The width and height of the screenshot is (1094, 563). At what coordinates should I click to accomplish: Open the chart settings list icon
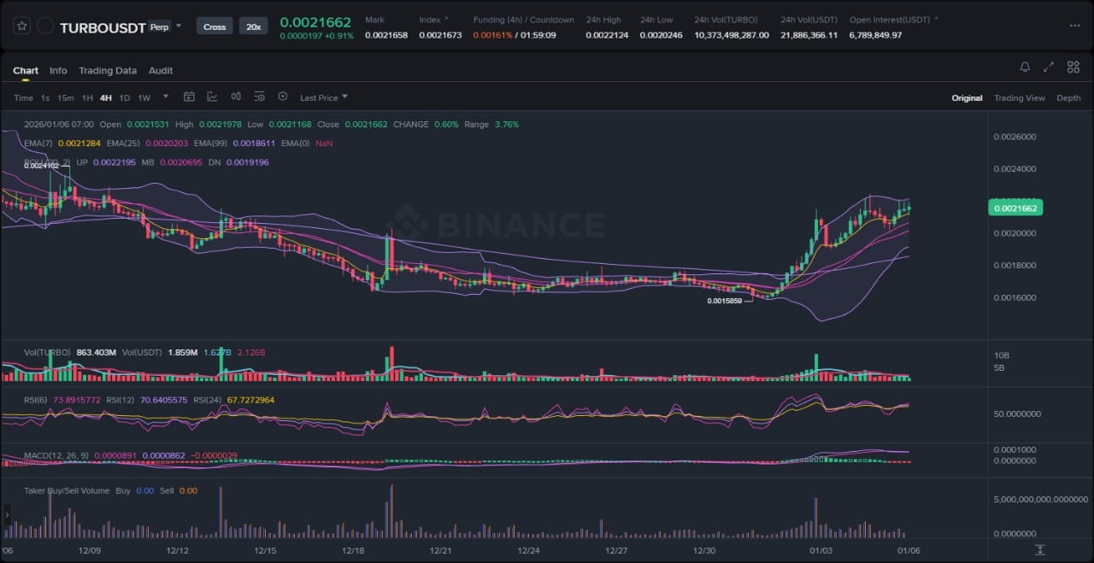[259, 97]
